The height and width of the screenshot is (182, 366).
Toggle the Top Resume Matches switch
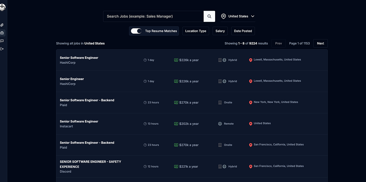point(136,31)
